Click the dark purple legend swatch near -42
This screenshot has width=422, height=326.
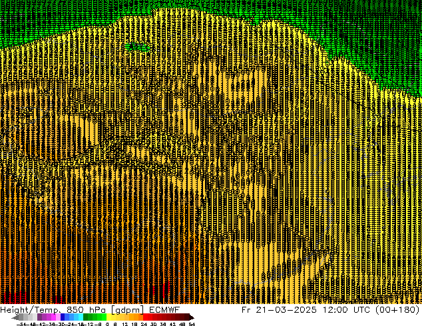pos(39,317)
